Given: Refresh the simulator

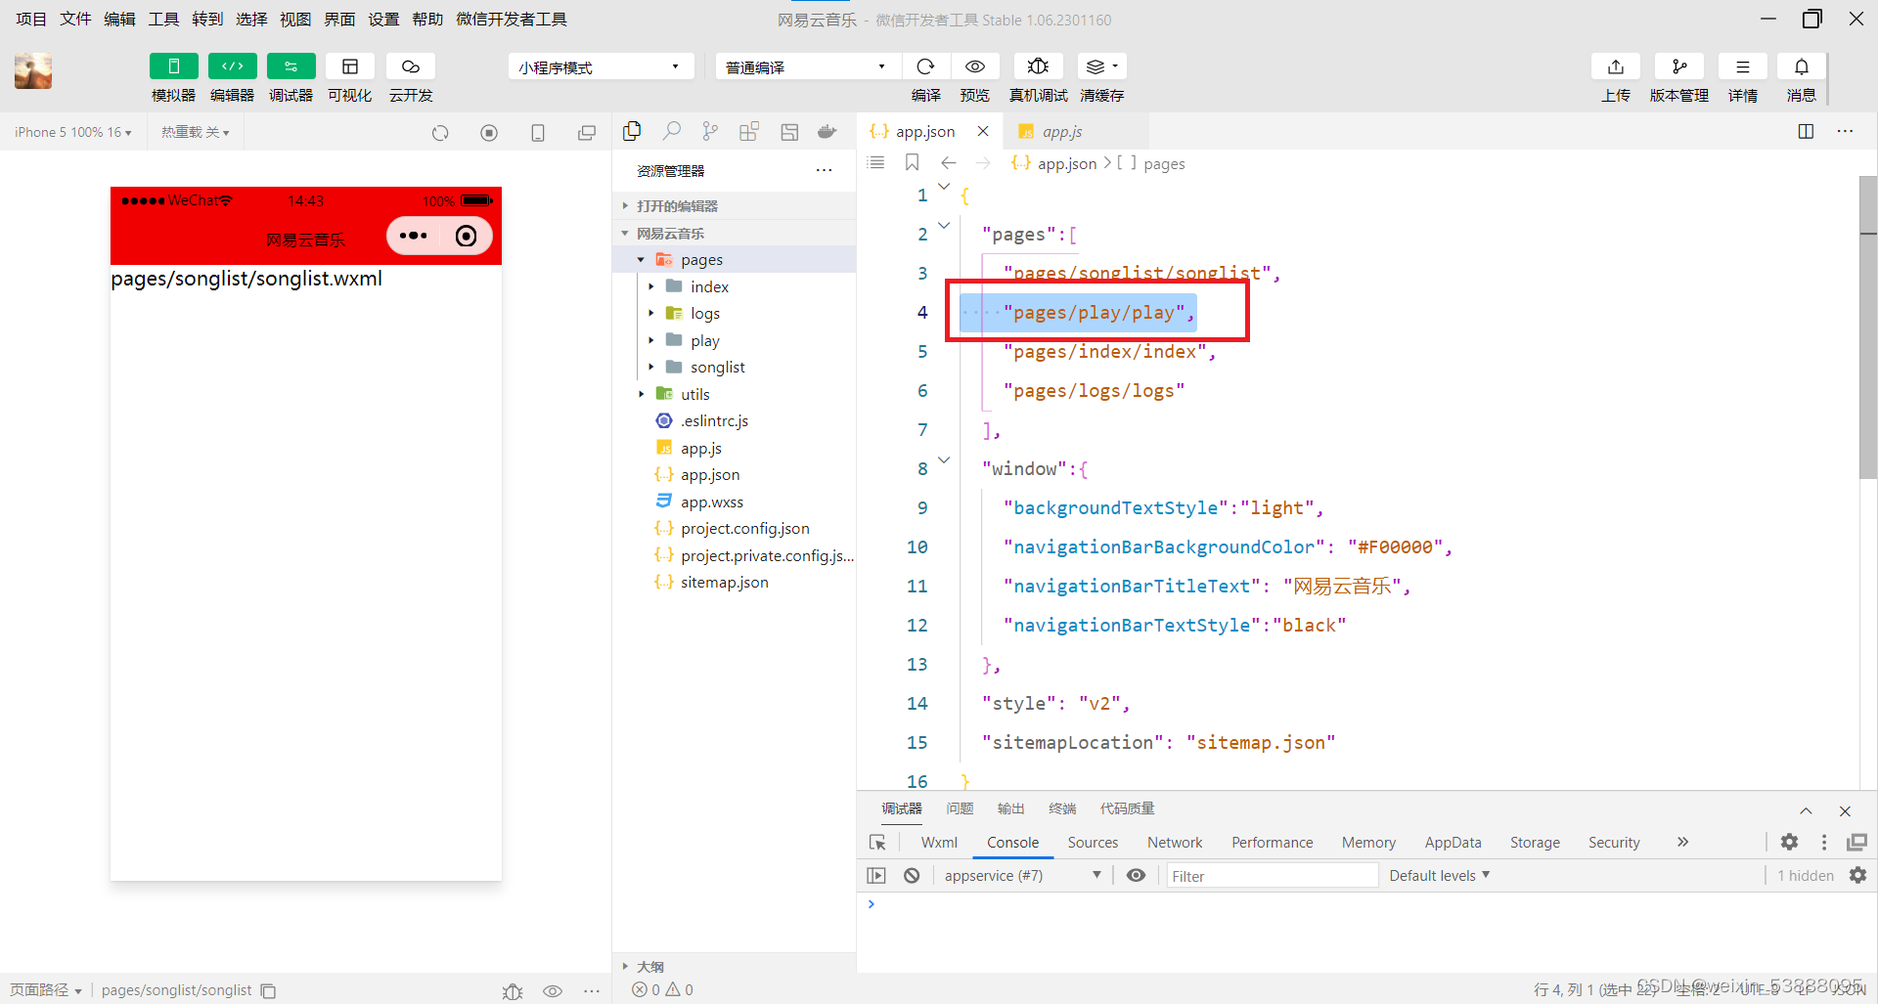Looking at the screenshot, I should coord(440,133).
